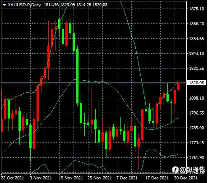
Task: Click the 1773.45 price axis label
Action: click(196, 143)
